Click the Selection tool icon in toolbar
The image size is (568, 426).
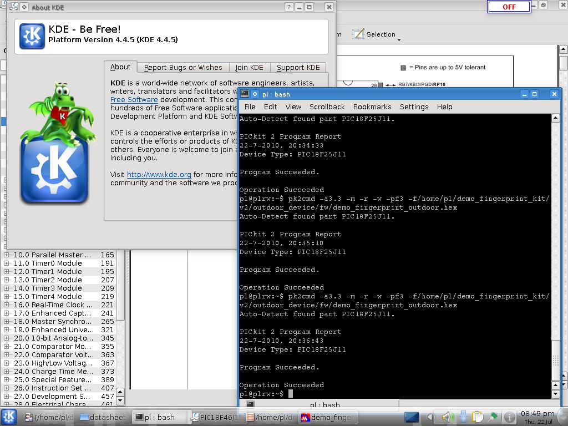coord(358,34)
